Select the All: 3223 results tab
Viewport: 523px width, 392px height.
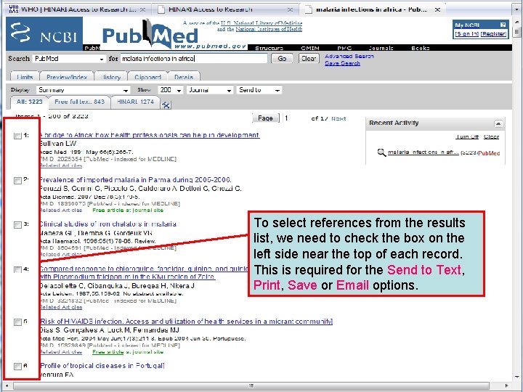pyautogui.click(x=29, y=102)
